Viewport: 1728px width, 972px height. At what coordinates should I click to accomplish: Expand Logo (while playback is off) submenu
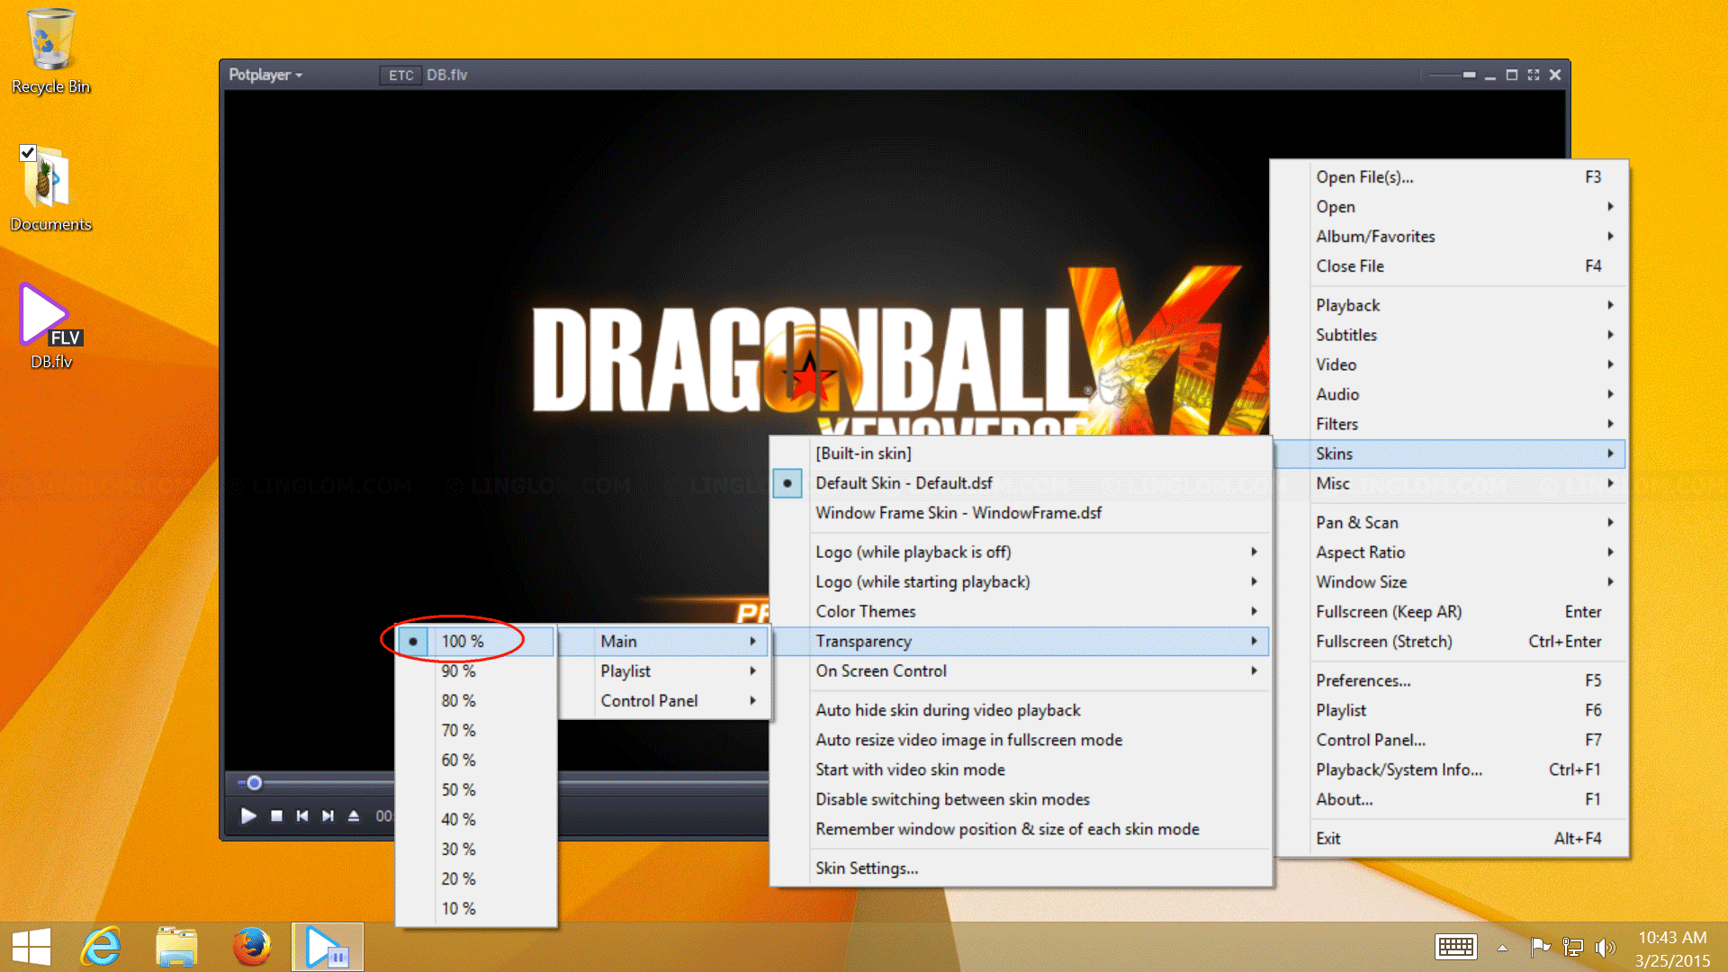pos(1021,553)
